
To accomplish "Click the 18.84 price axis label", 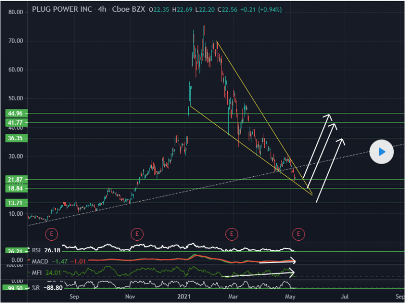I will tap(13, 188).
